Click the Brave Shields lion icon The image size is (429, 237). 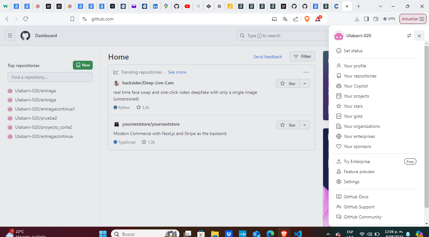point(307,19)
